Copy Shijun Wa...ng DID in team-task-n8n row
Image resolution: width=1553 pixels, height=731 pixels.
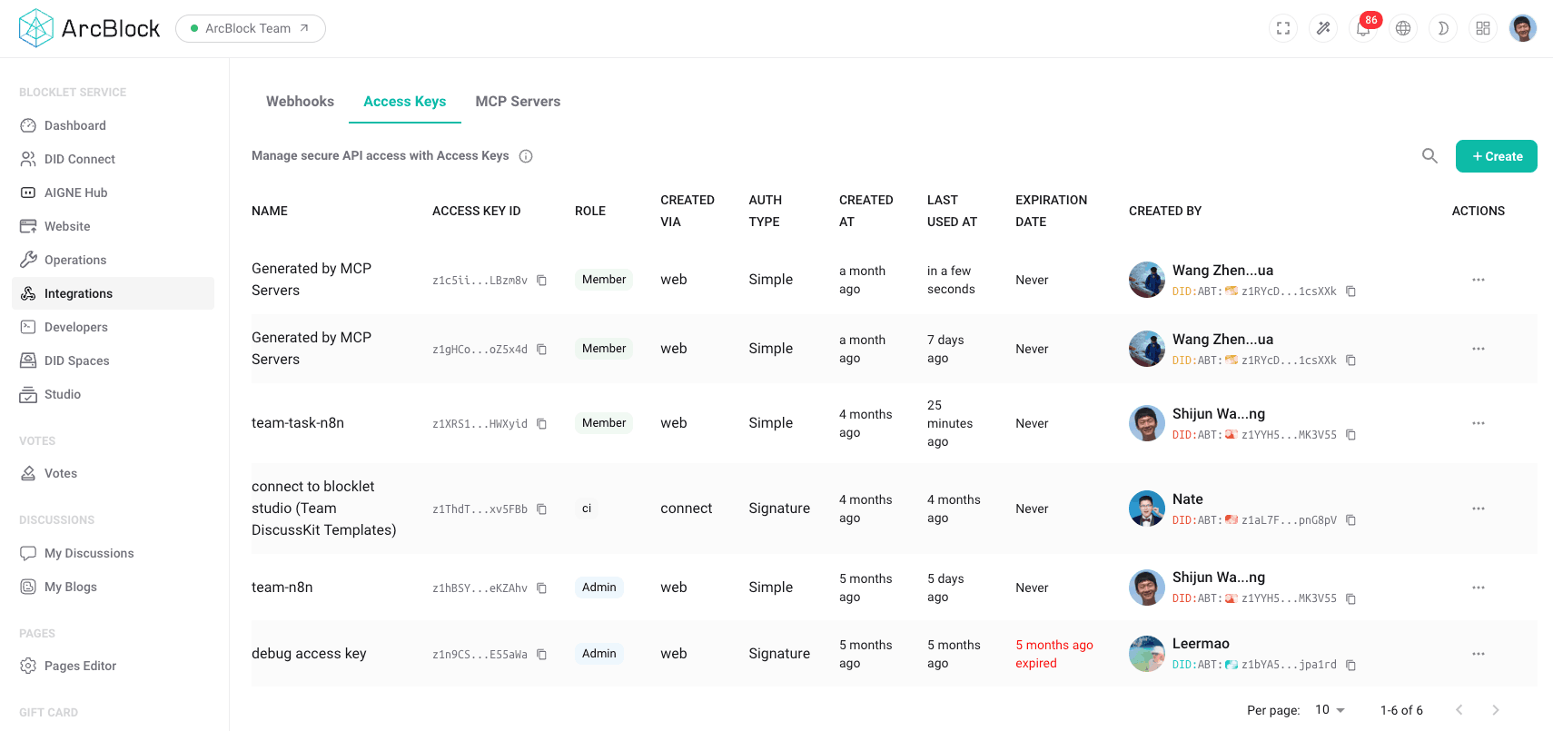[1350, 435]
